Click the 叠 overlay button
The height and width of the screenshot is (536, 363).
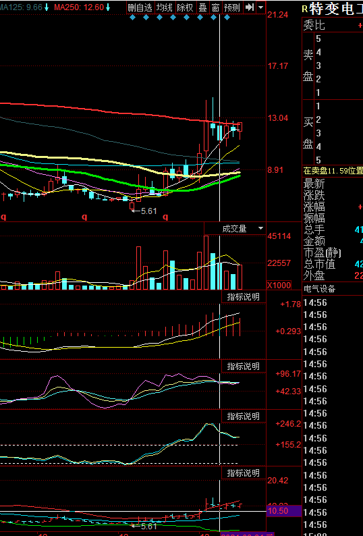click(202, 7)
